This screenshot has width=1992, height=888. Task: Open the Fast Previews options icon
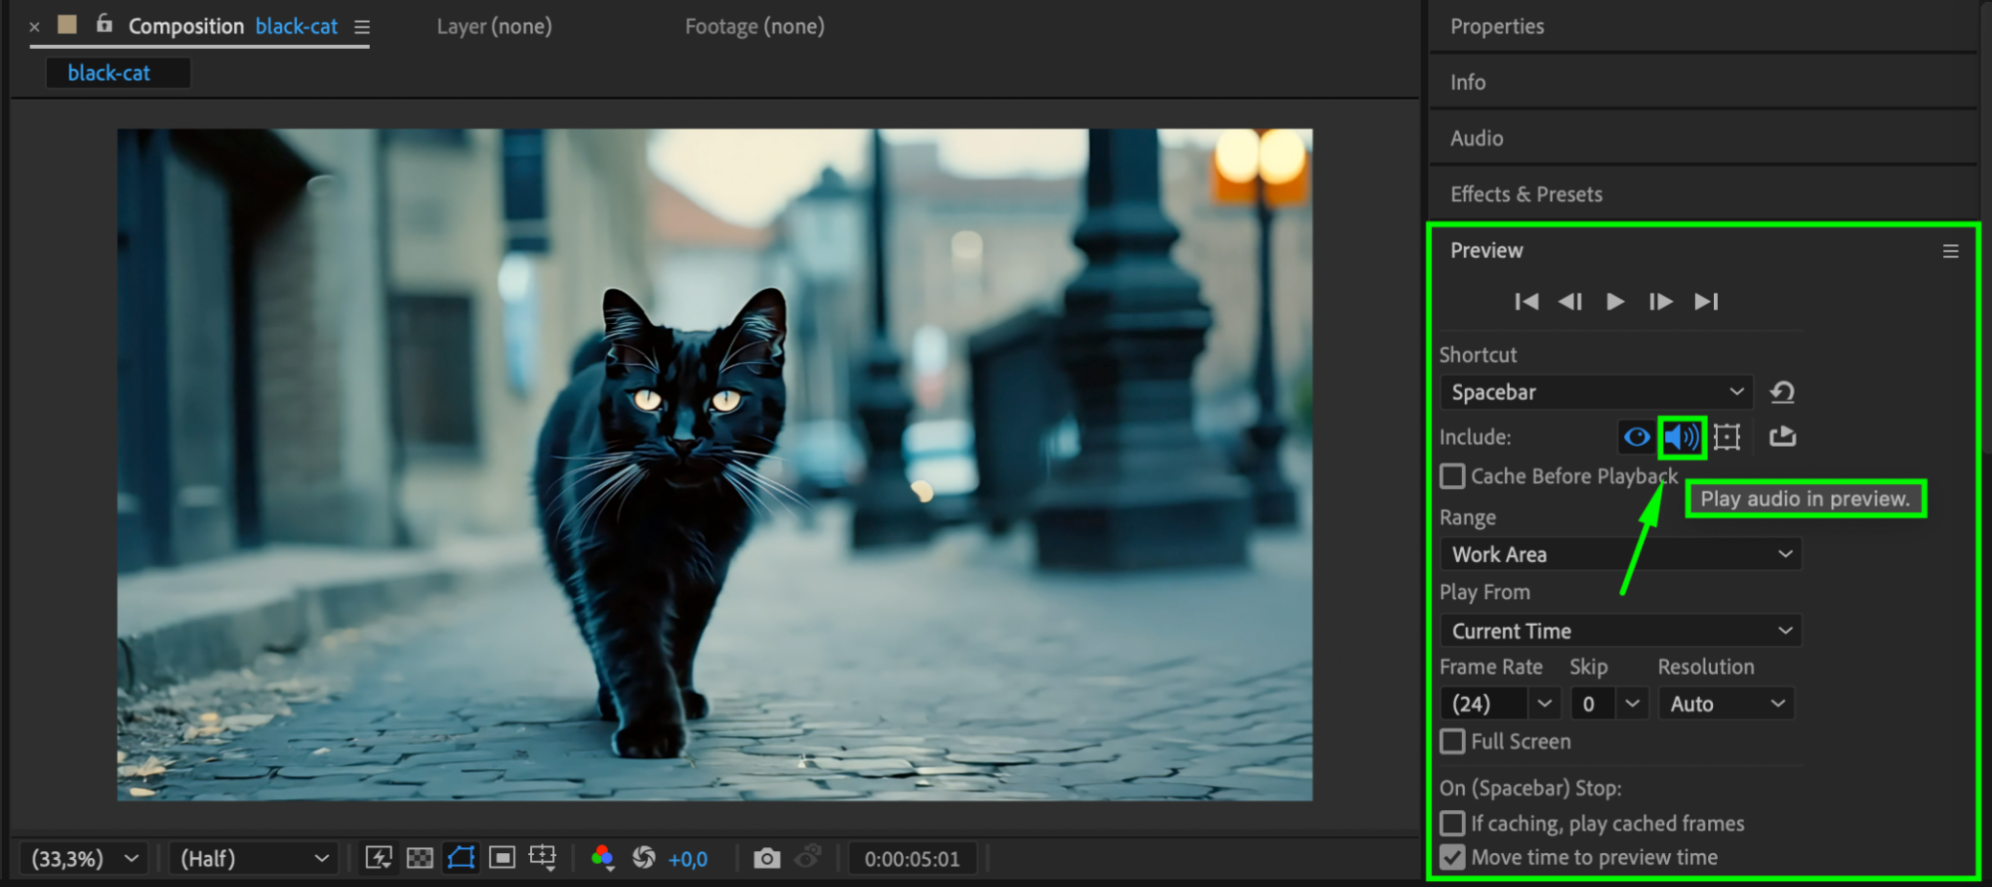379,858
